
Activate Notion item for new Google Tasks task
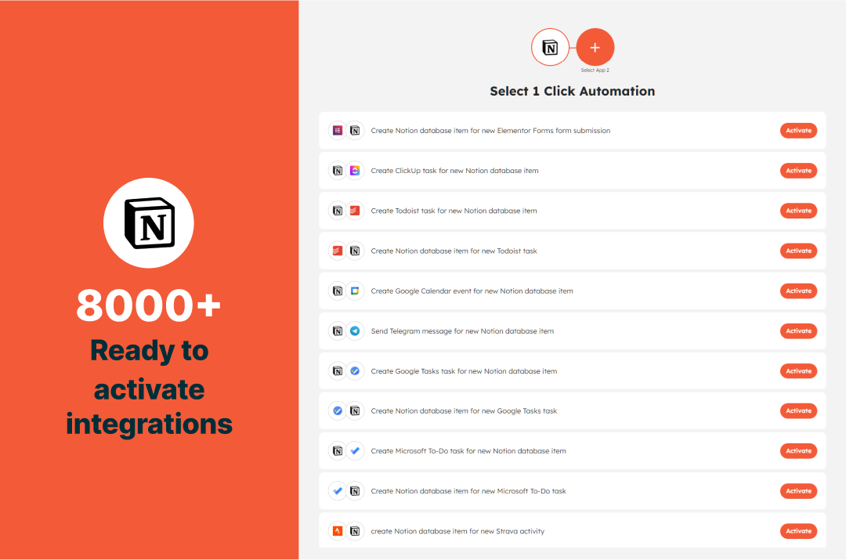[x=798, y=411]
